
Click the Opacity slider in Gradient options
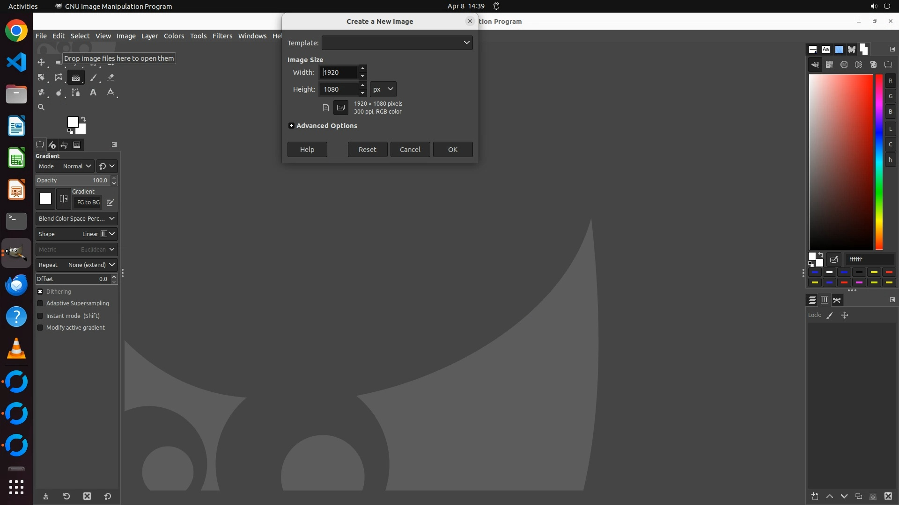(x=73, y=180)
